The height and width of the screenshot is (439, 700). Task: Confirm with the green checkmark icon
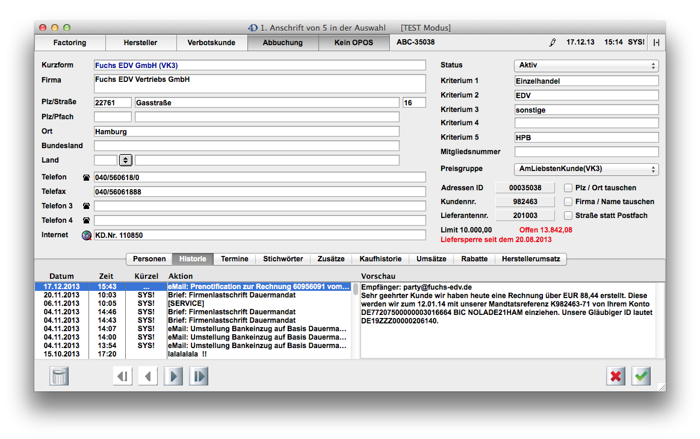(641, 376)
